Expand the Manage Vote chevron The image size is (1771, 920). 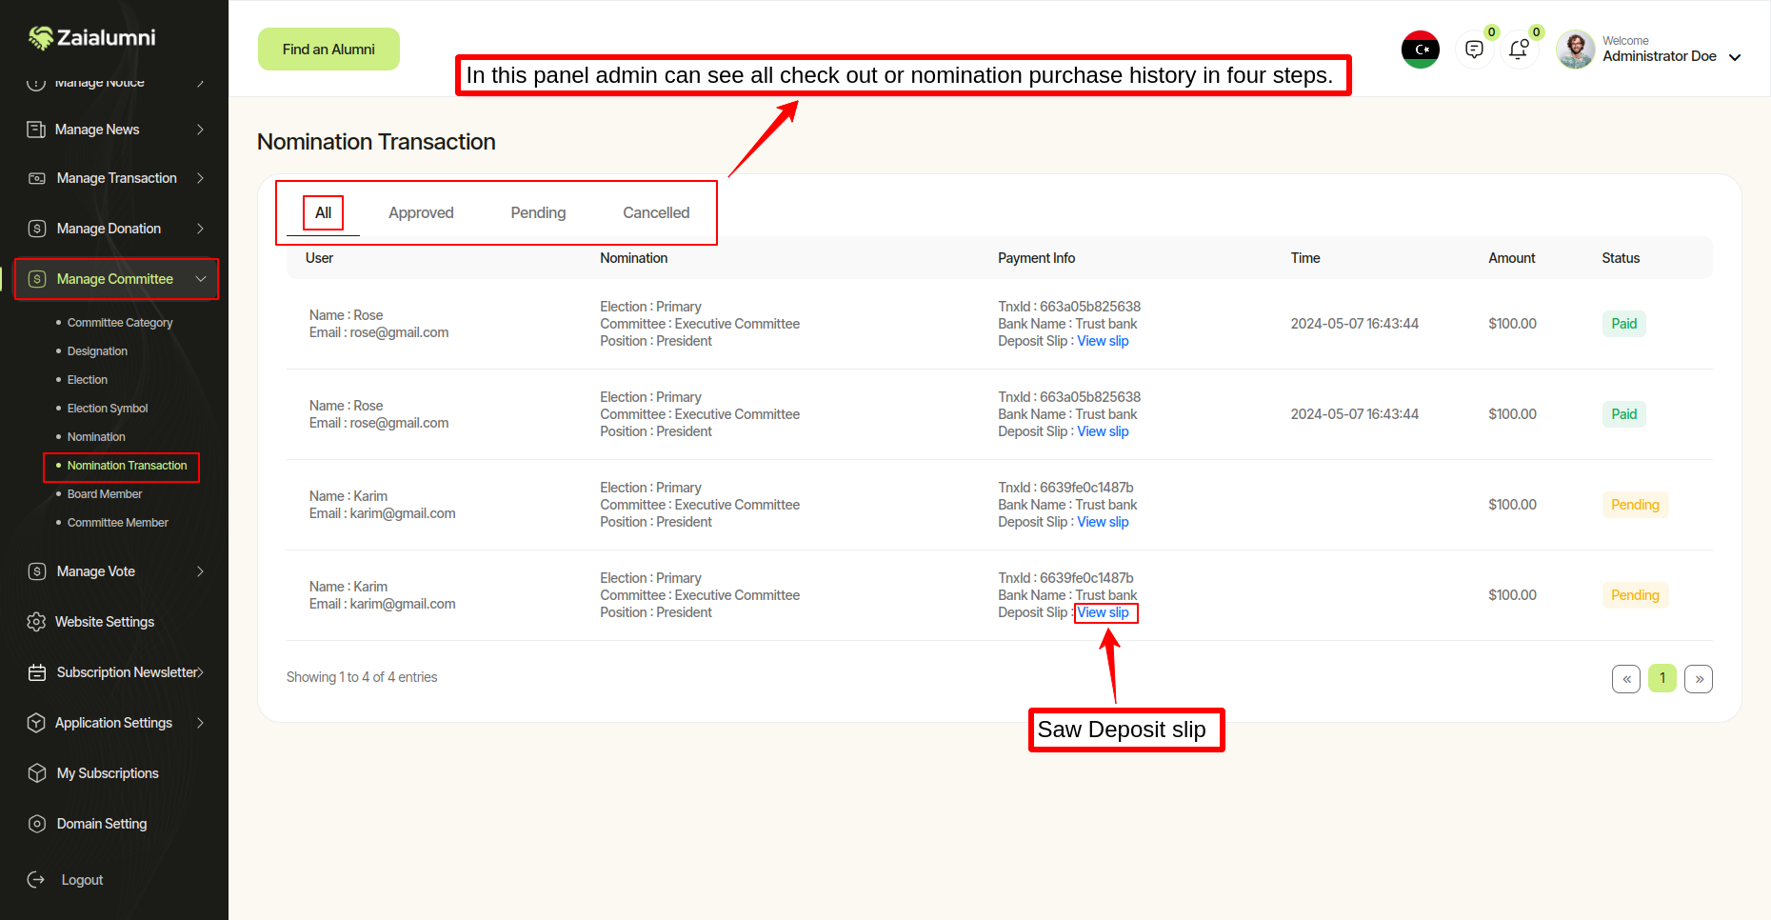[200, 571]
